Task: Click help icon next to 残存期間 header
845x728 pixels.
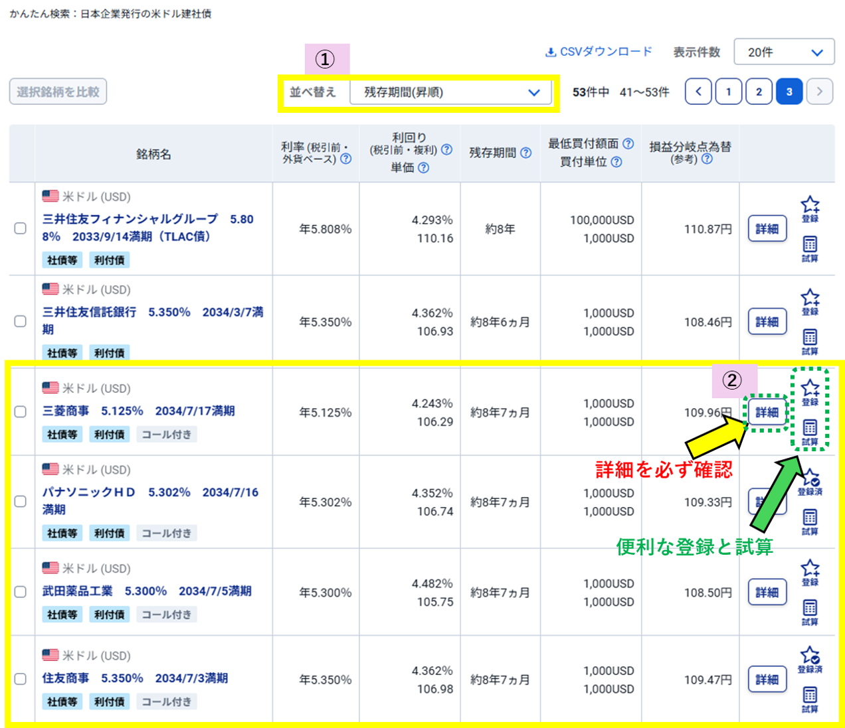Action: (x=526, y=153)
